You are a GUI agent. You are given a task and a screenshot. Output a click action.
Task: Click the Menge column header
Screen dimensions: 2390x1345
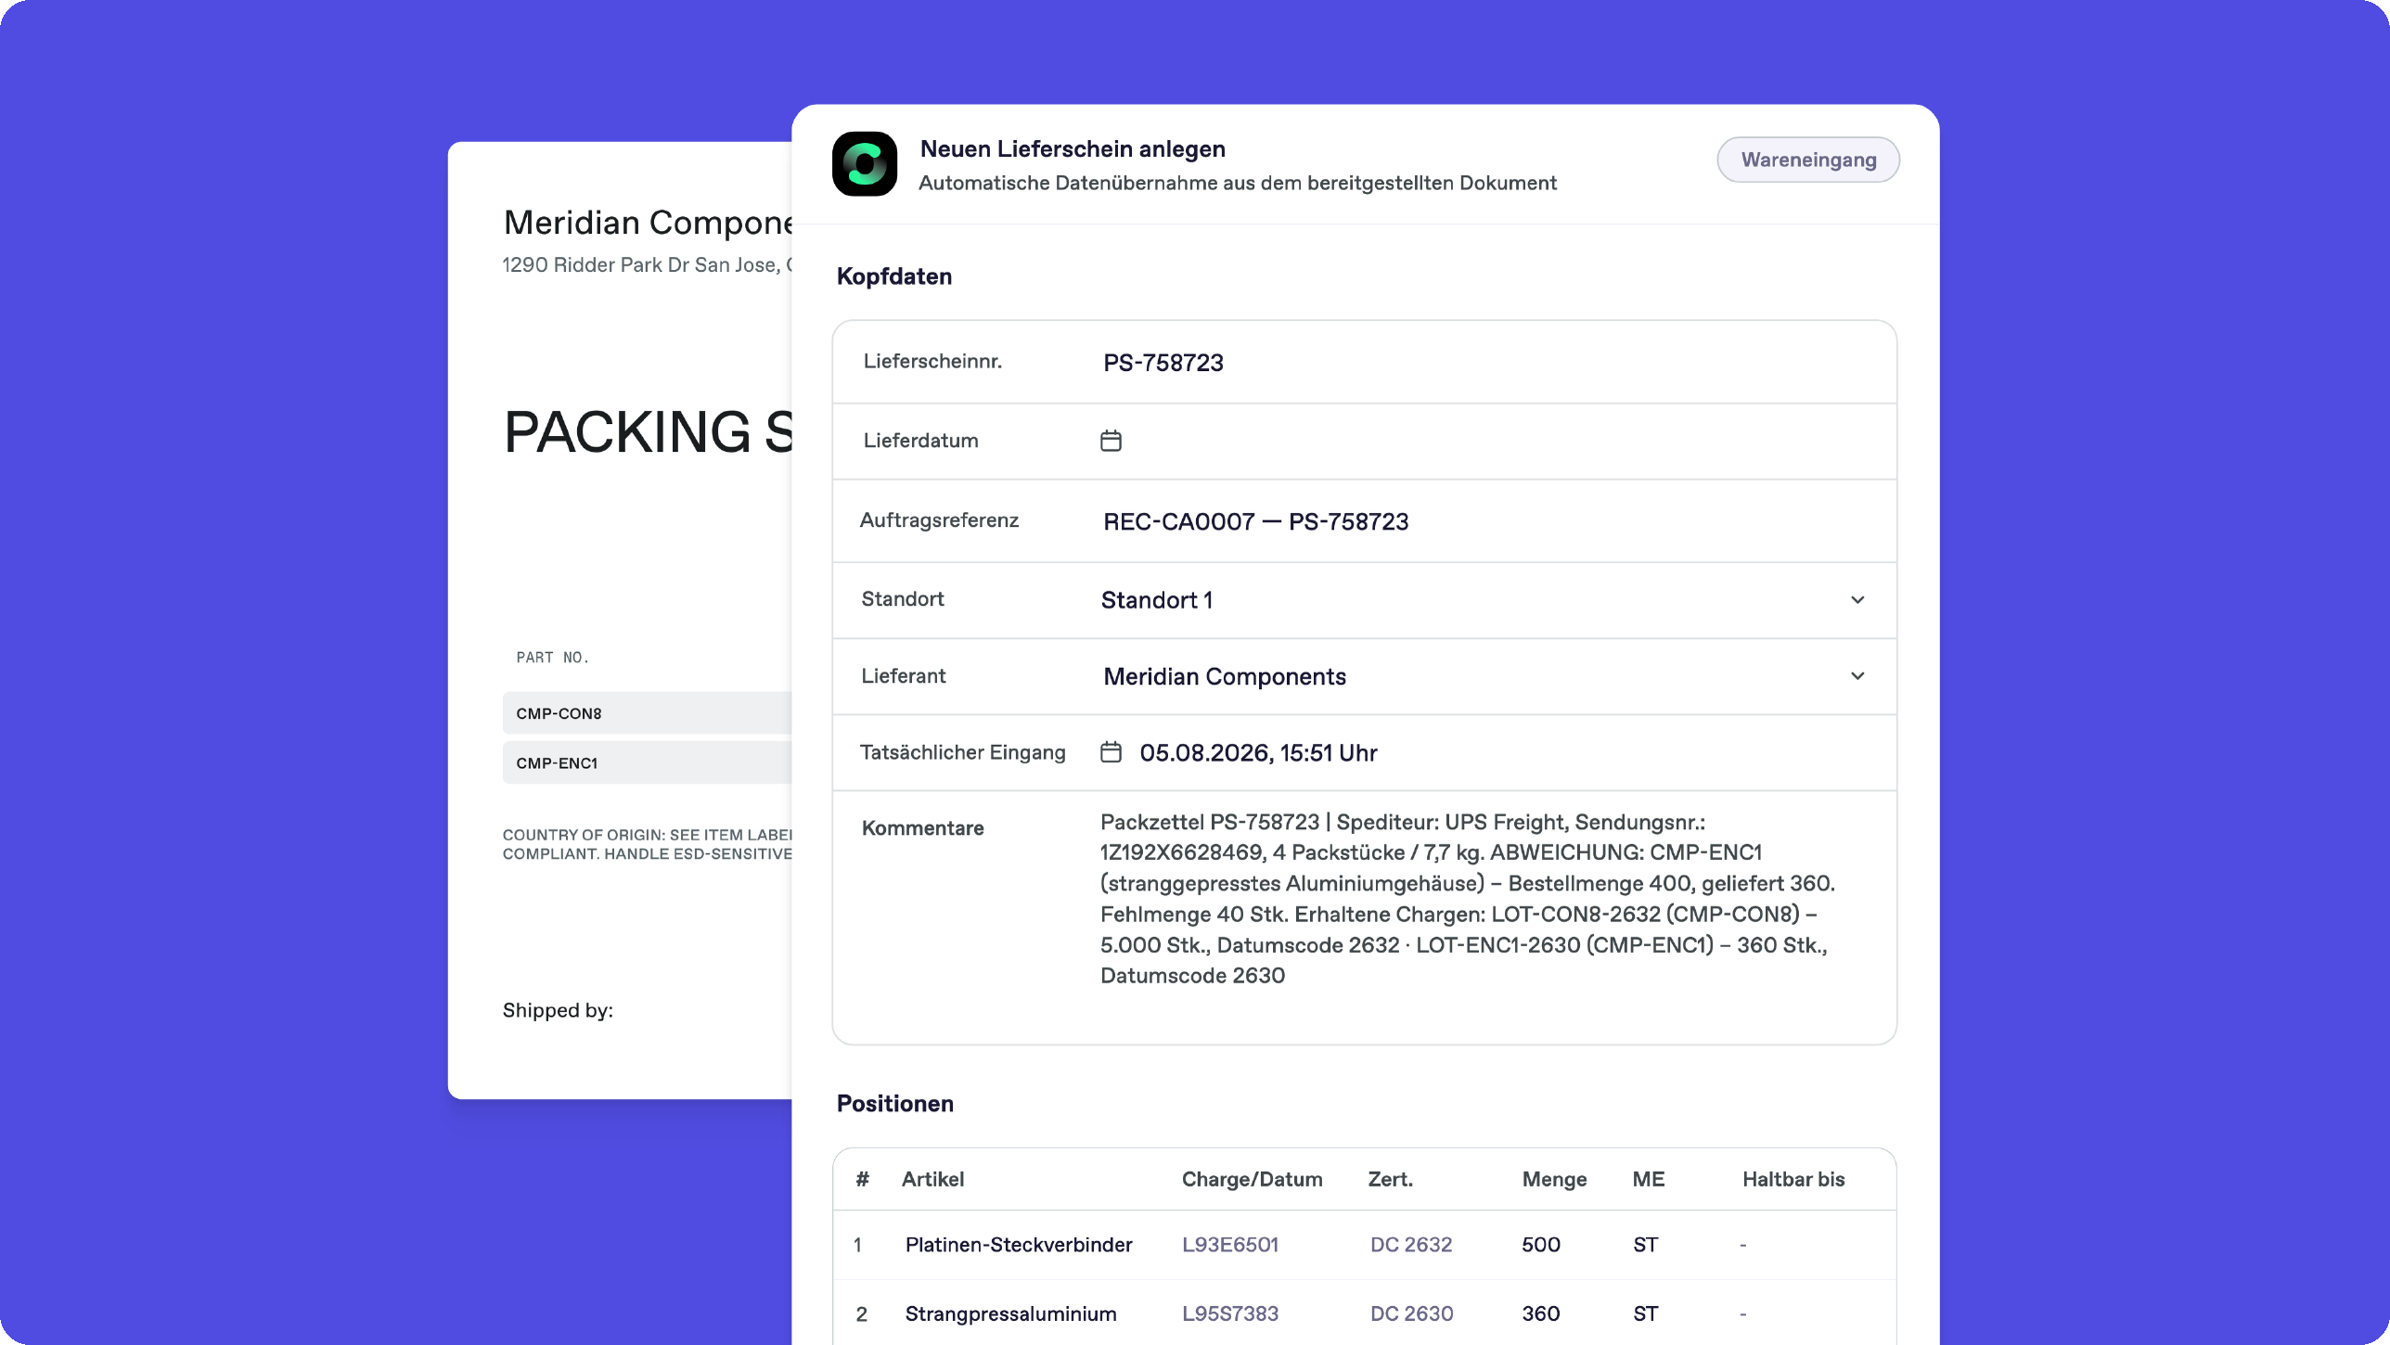pos(1554,1179)
